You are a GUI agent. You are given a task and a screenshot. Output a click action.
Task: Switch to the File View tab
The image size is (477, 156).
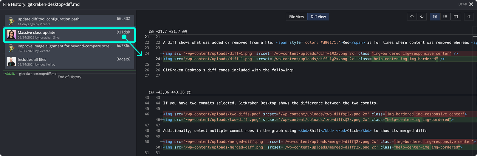tap(296, 17)
